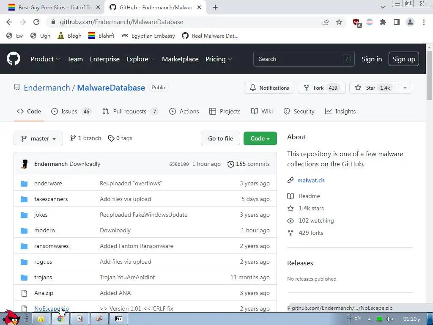This screenshot has height=325, width=433.
Task: Show hidden system tray icons arrow
Action: (369, 319)
